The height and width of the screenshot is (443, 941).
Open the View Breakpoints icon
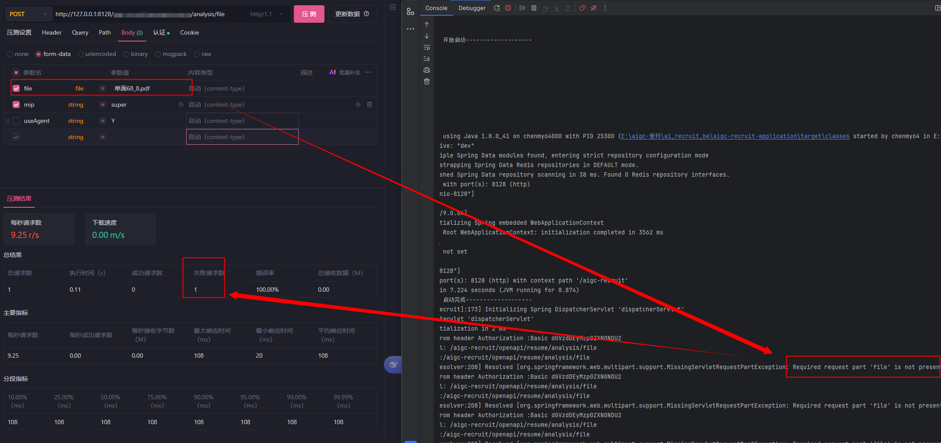pyautogui.click(x=582, y=8)
